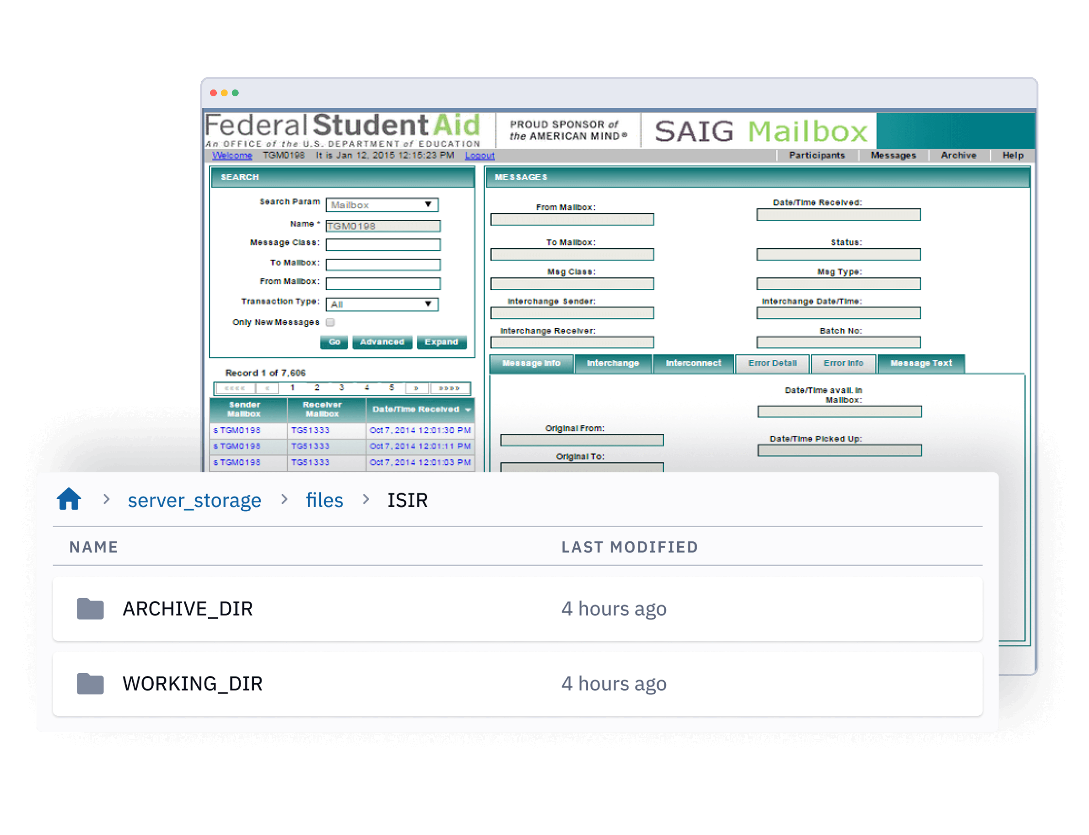Screen dimensions: 1089x835
Task: Open the Archive menu
Action: (x=958, y=155)
